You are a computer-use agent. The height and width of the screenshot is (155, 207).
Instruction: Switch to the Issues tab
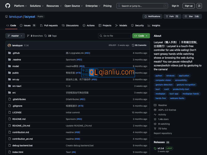(x=27, y=25)
